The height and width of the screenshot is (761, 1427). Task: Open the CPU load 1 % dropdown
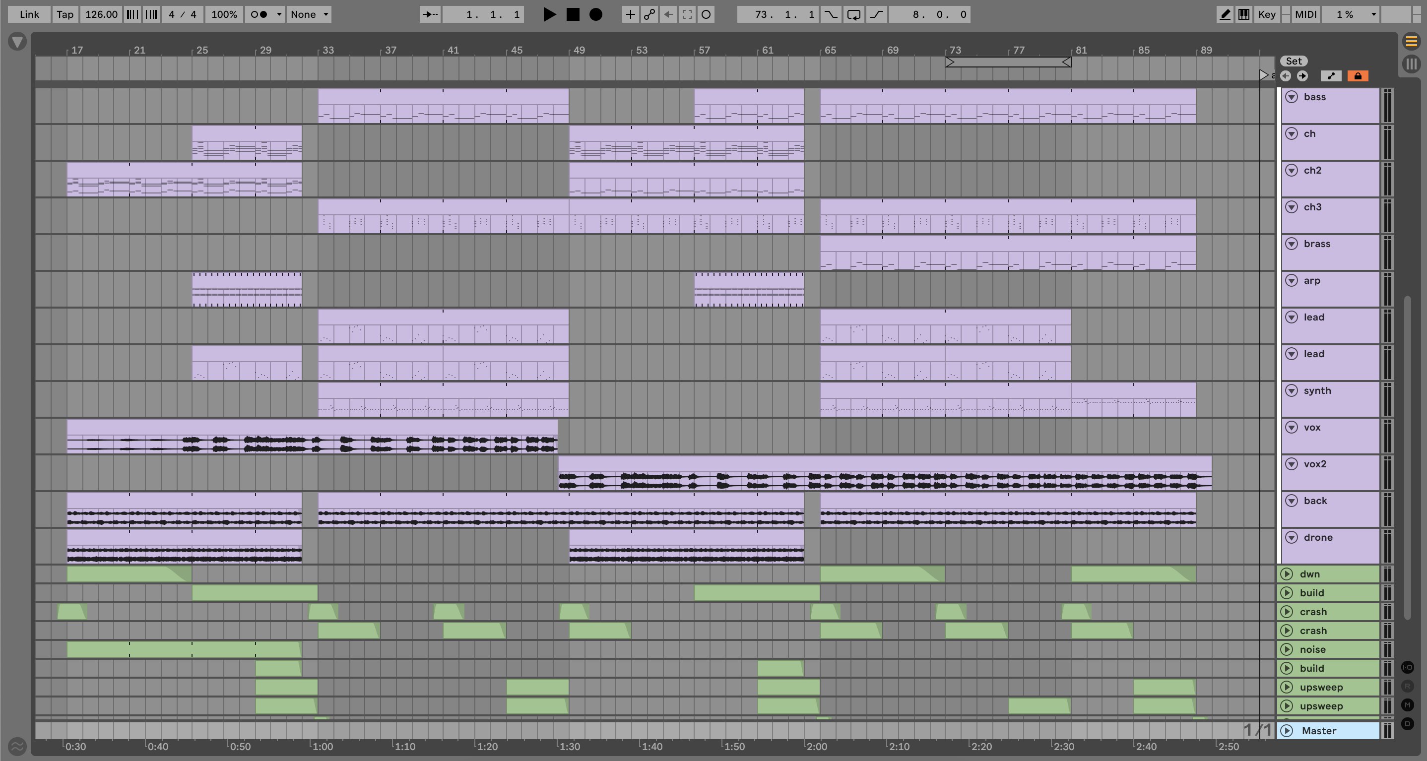[1351, 14]
